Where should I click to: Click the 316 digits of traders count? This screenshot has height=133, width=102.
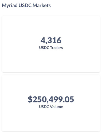coord(54,40)
